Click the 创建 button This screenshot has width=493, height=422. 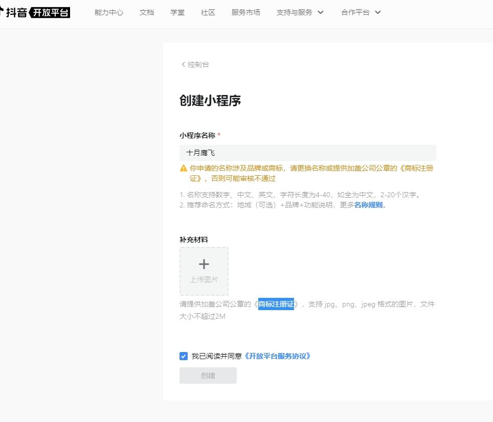208,376
